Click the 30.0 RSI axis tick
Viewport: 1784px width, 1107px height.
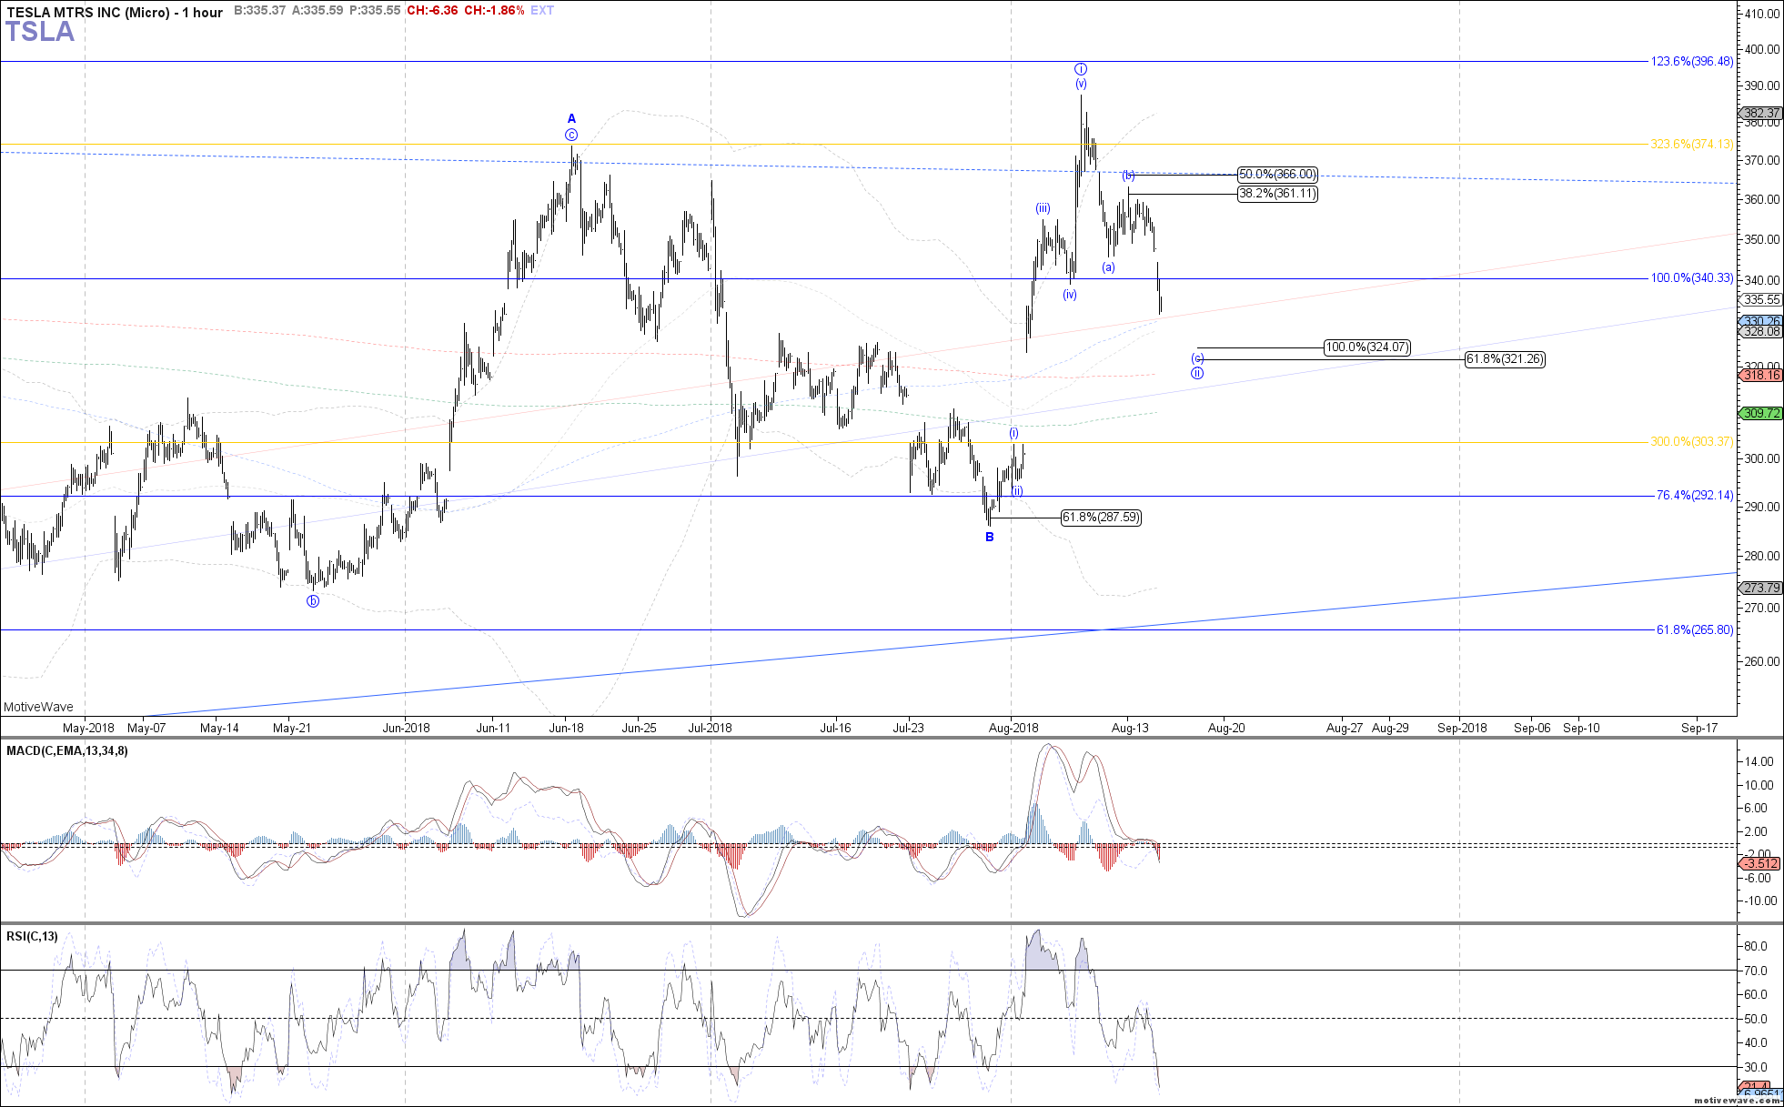click(x=1755, y=1067)
